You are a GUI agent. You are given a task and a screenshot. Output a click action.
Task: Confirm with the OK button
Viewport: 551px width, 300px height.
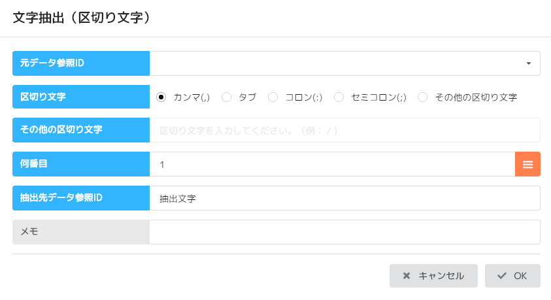[x=512, y=276]
